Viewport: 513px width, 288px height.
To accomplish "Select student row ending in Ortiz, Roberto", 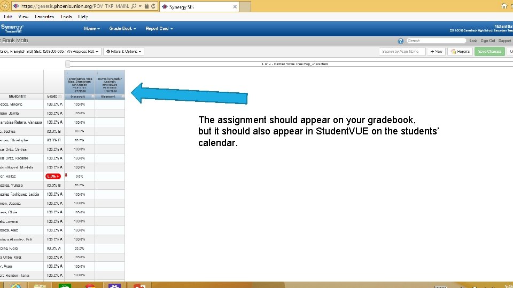I will coord(21,158).
